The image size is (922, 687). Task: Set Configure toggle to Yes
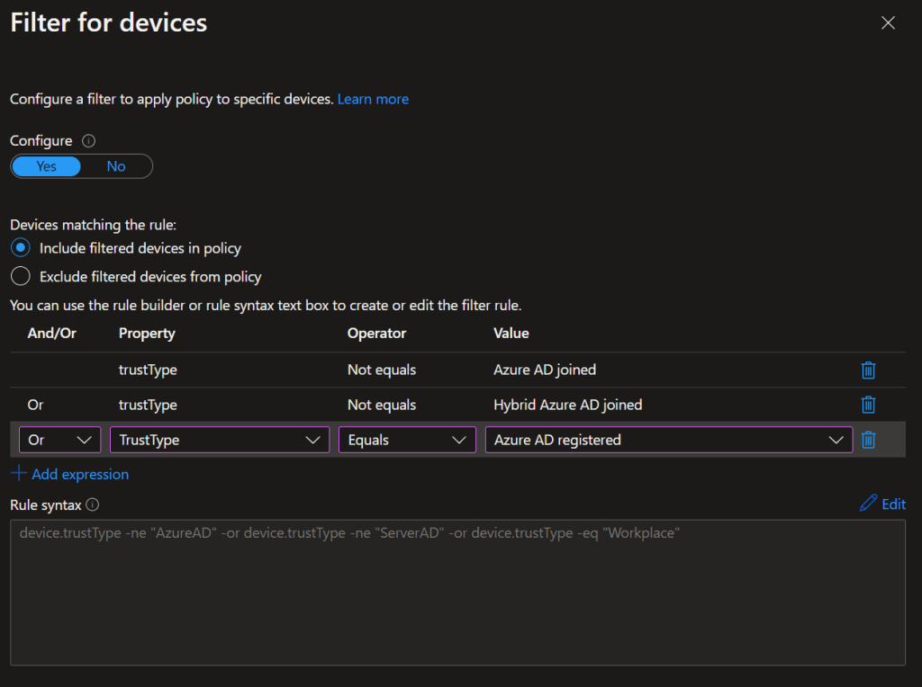[x=46, y=166]
